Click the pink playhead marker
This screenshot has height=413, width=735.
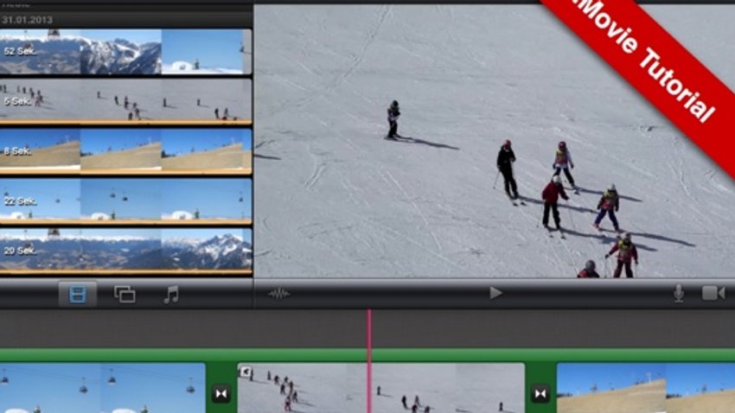(369, 360)
